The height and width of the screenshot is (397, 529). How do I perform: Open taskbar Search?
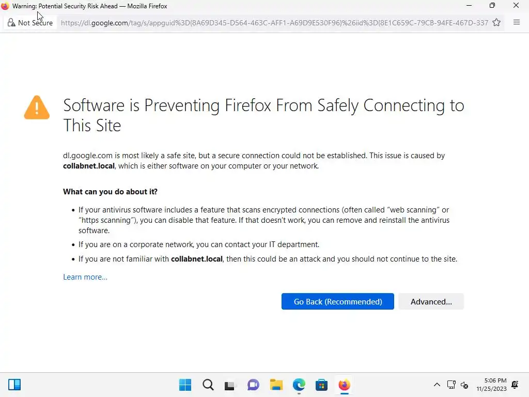(208, 385)
